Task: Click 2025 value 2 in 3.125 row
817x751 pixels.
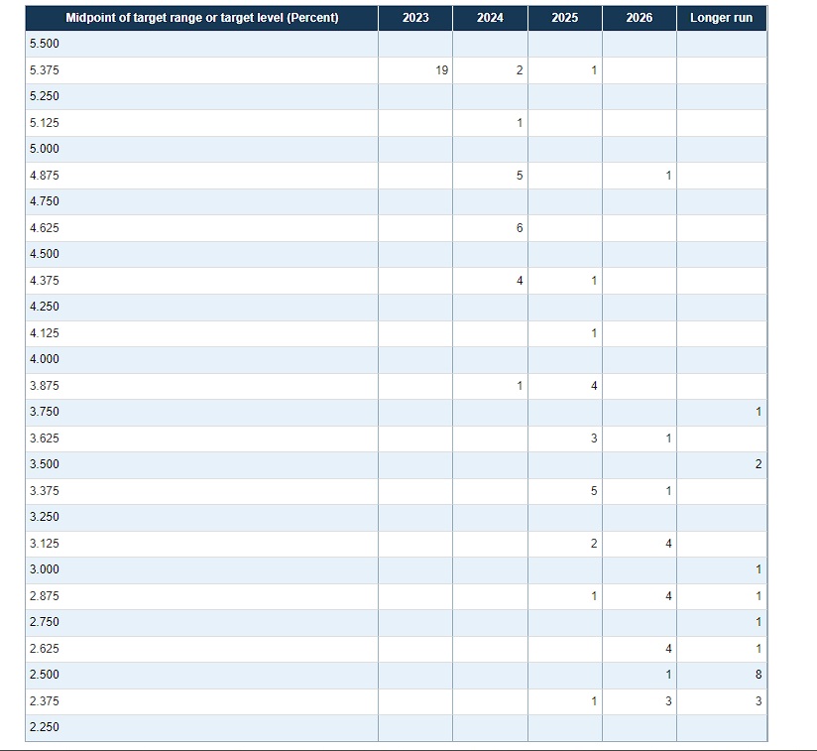Action: pyautogui.click(x=594, y=544)
